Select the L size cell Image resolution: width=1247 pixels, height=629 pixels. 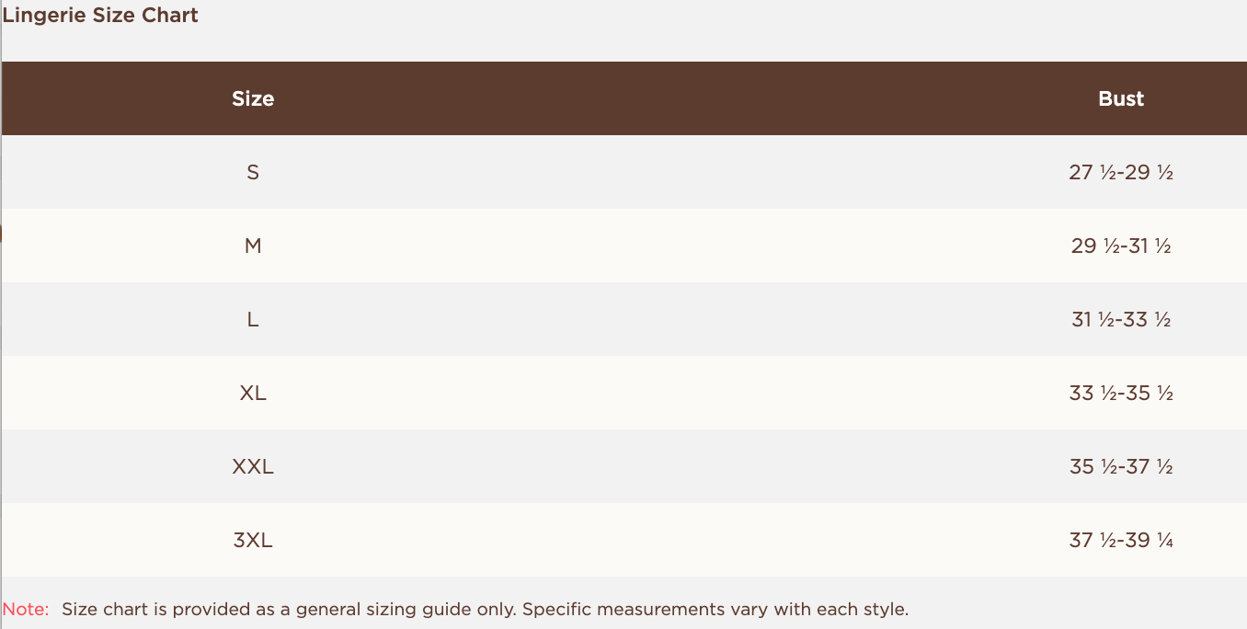click(x=253, y=319)
